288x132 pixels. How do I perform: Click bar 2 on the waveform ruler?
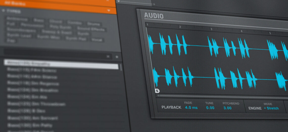(x=180, y=27)
